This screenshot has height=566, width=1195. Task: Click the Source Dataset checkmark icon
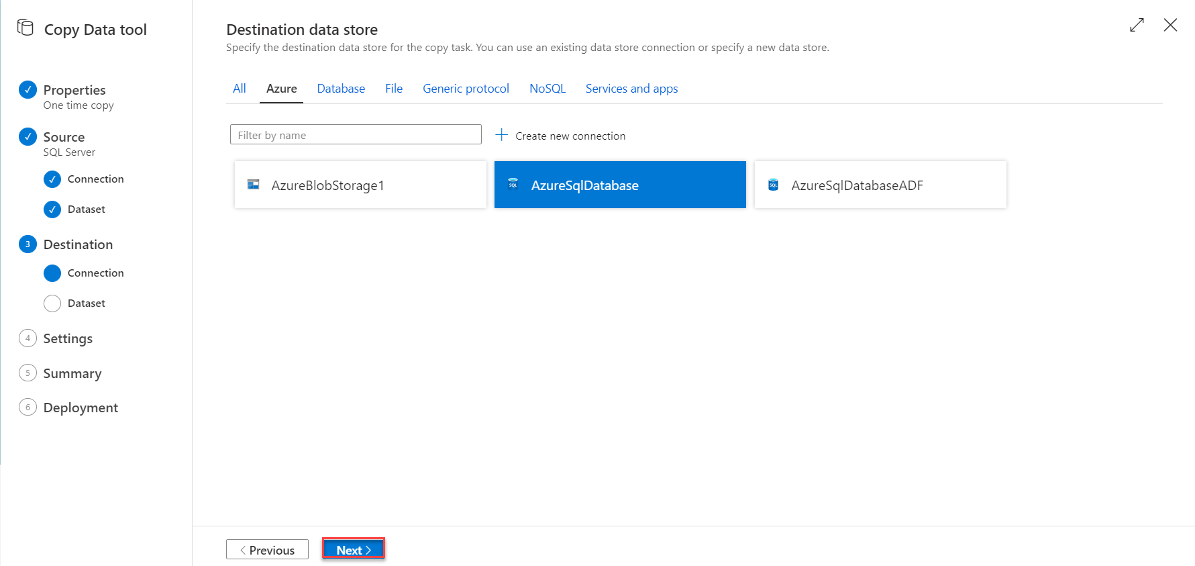52,209
